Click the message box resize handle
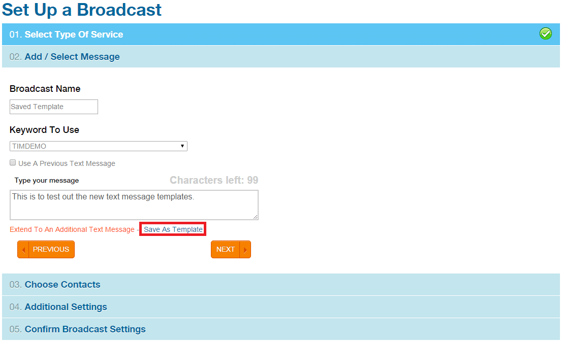 255,217
